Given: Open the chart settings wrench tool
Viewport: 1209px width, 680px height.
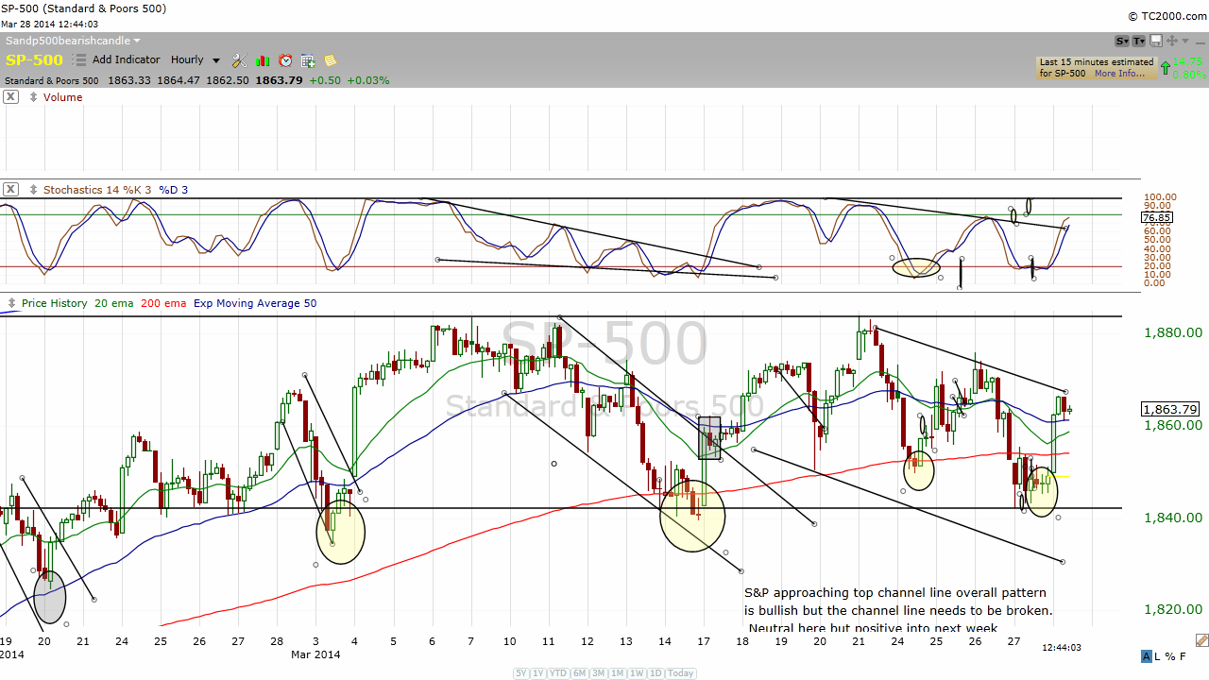Looking at the screenshot, I should point(239,60).
